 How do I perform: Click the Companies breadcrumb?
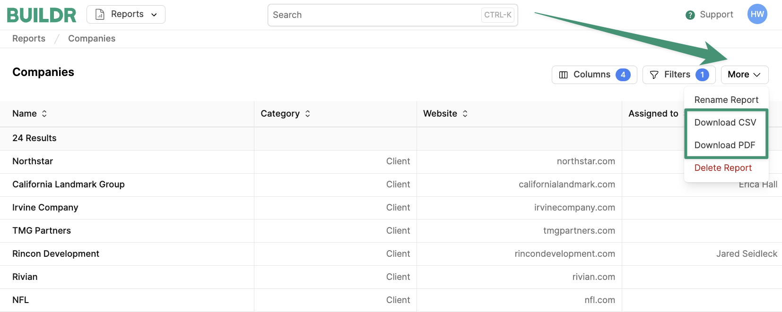coord(92,39)
